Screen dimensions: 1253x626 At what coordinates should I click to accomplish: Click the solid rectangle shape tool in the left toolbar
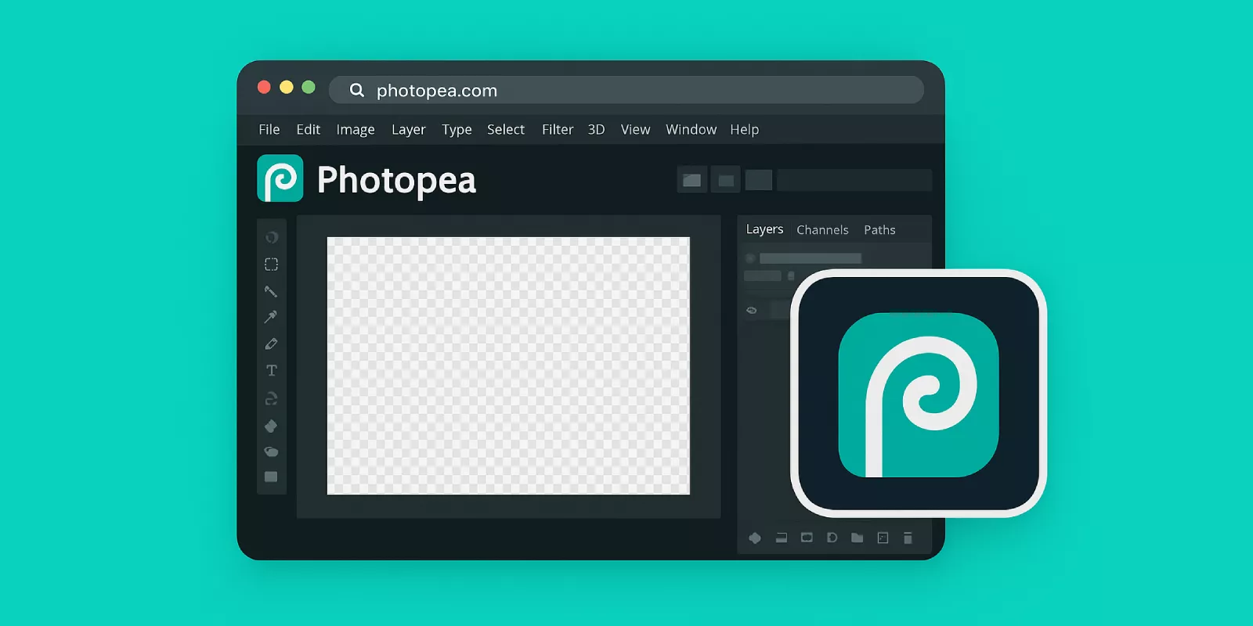pos(271,477)
